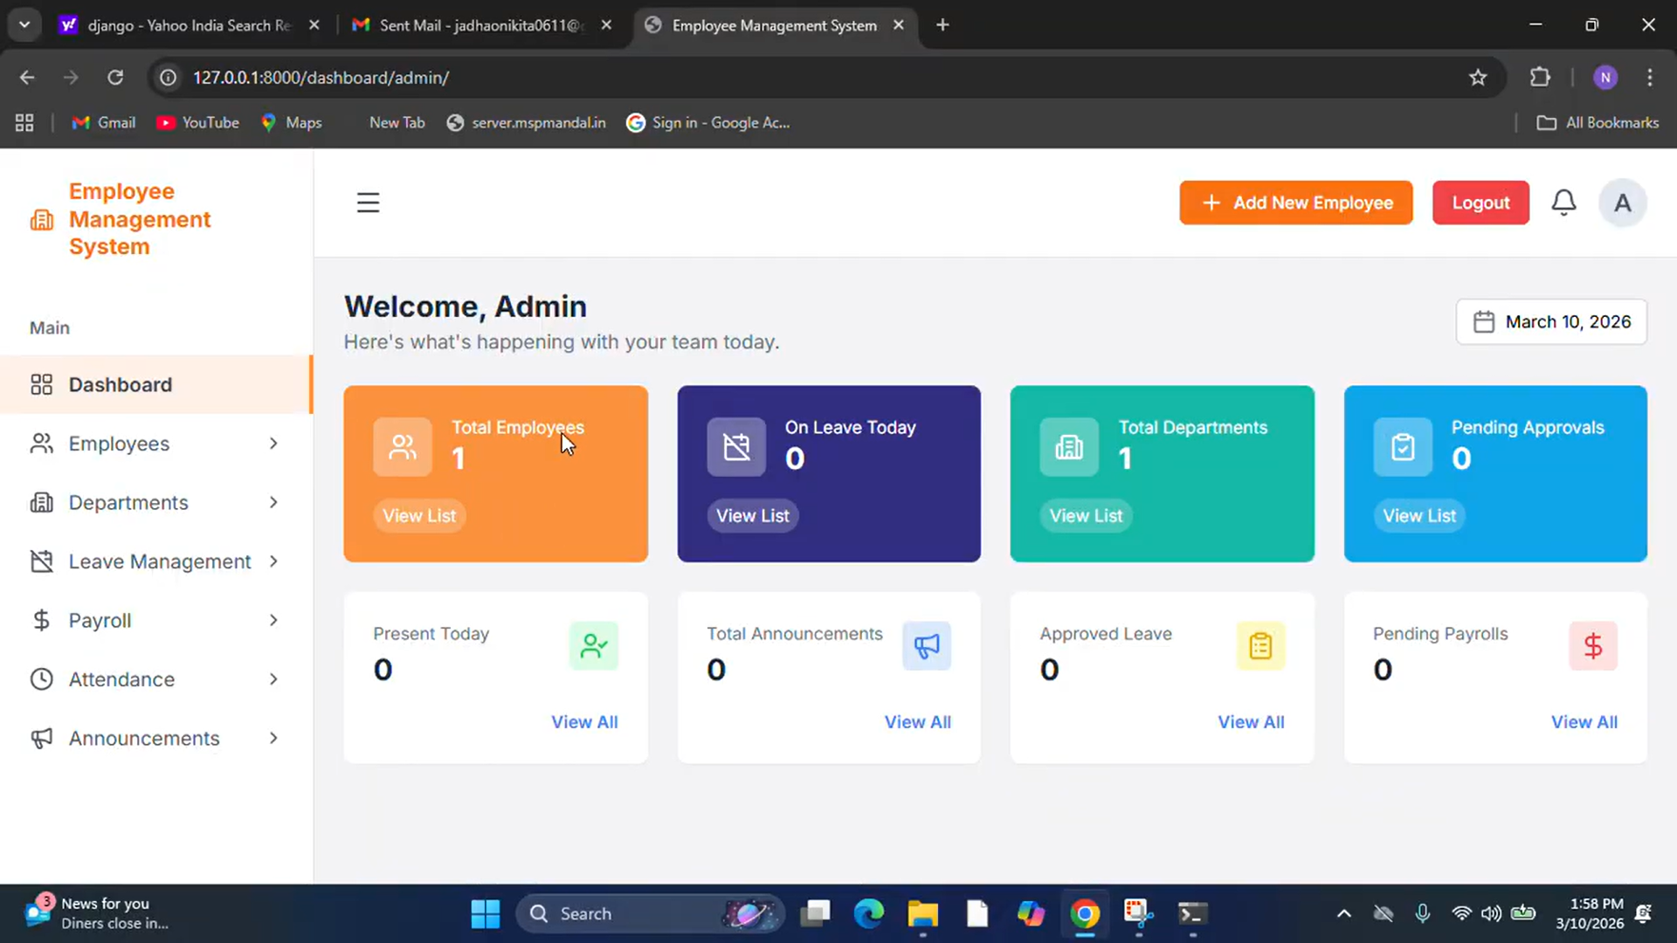Switch to the django Yahoo search tab
This screenshot has height=943, width=1677.
click(189, 25)
